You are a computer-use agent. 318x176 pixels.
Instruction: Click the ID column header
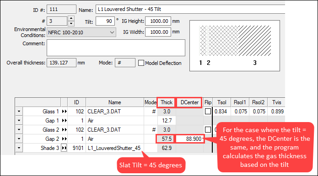[77, 102]
